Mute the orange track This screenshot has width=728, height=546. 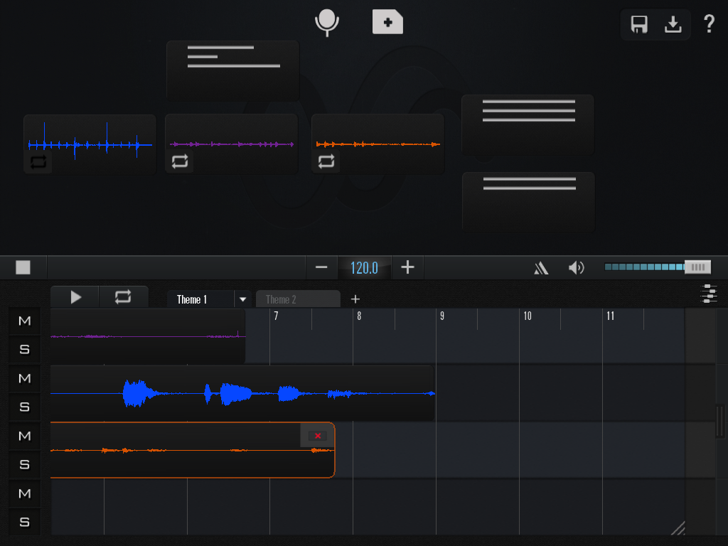(x=25, y=436)
